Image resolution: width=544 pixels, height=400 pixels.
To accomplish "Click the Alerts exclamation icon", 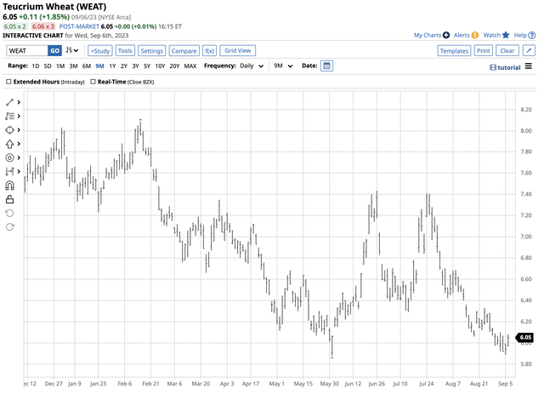I will point(475,35).
